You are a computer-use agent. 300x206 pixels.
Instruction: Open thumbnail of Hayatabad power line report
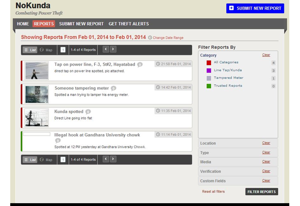[37, 70]
